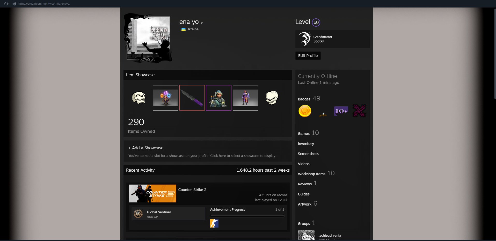
Task: Click the Ukraine flag icon
Action: pyautogui.click(x=183, y=29)
